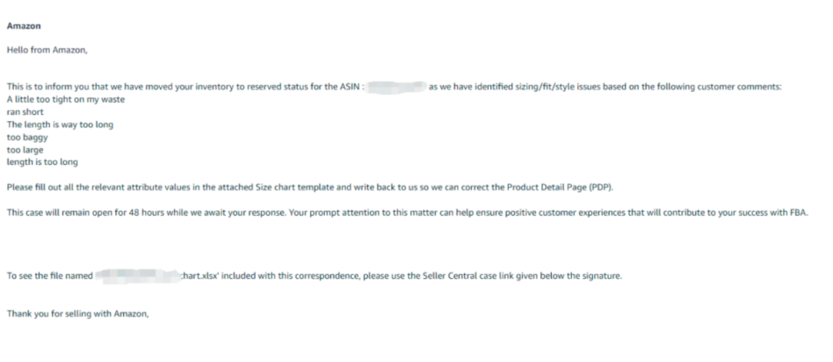The image size is (833, 362).
Task: Click "Thank you for selling with Amazon," line
Action: (78, 314)
